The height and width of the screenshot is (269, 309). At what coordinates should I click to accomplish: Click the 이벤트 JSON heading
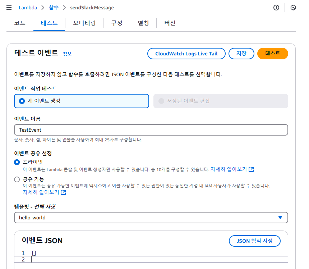click(42, 240)
